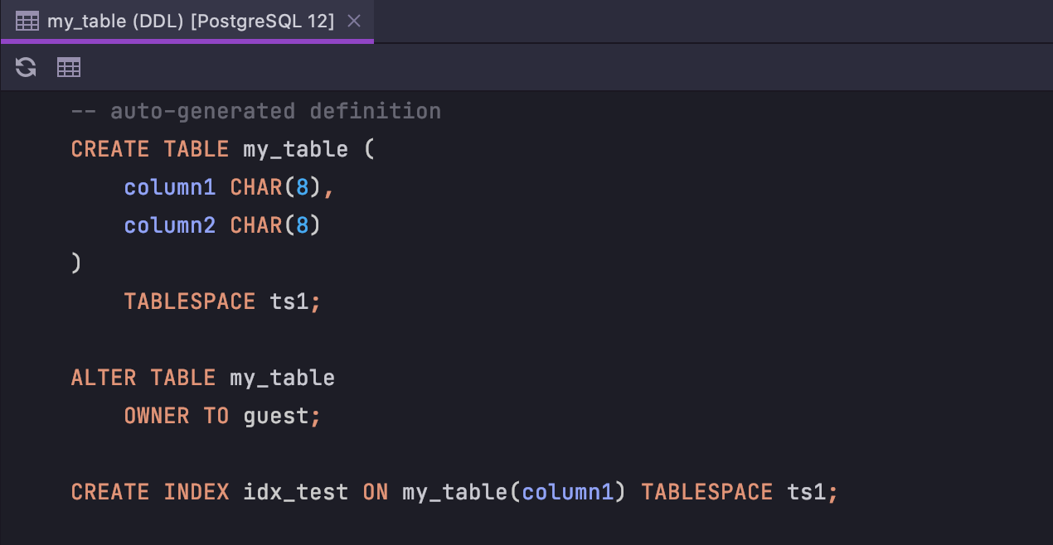Click 'ON' keyword in the index statement
The height and width of the screenshot is (545, 1053).
tap(376, 492)
